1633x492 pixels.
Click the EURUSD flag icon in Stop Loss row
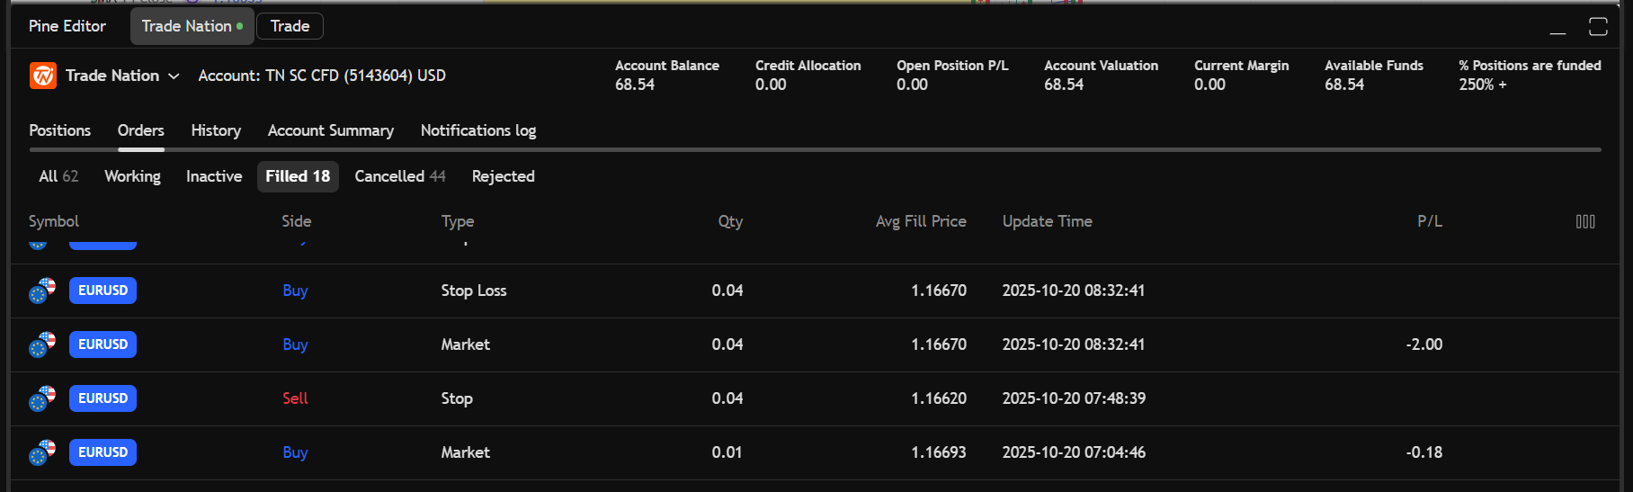pyautogui.click(x=42, y=291)
